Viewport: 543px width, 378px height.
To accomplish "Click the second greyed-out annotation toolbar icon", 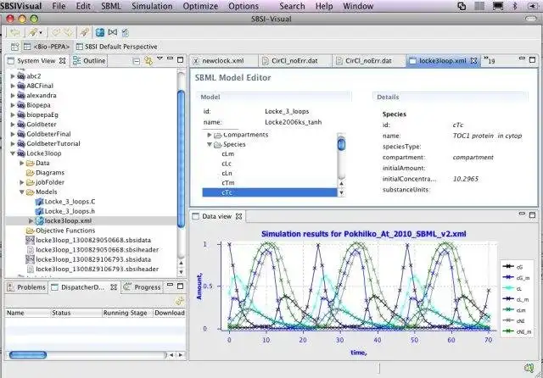I will point(68,32).
